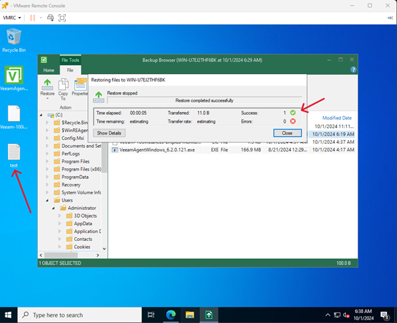
Task: Click the VMRC pause button
Action: [x=33, y=17]
